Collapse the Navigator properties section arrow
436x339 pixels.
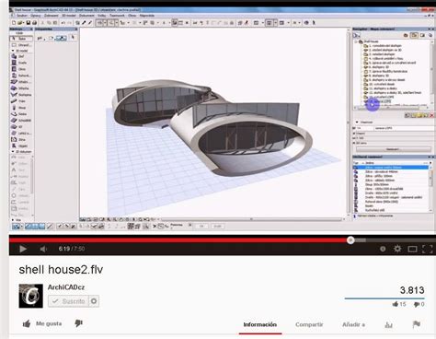click(x=357, y=123)
